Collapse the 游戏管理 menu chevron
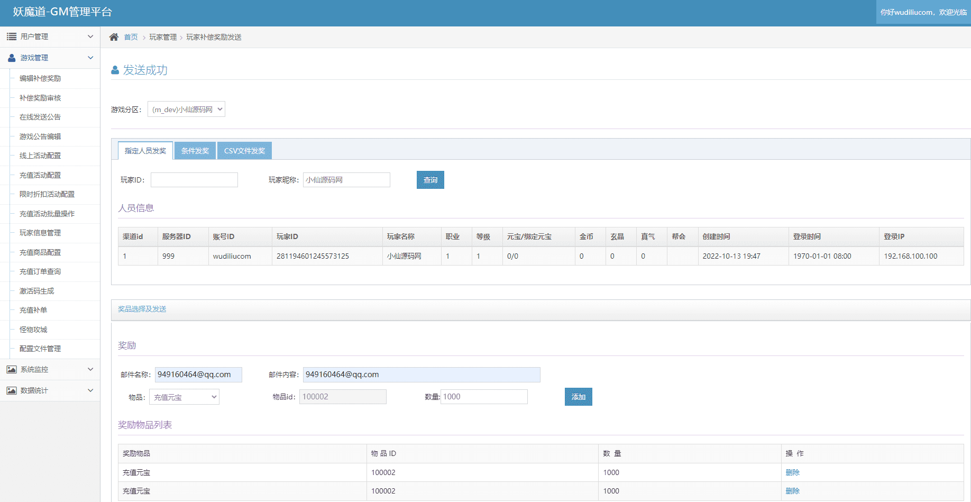 (x=90, y=58)
